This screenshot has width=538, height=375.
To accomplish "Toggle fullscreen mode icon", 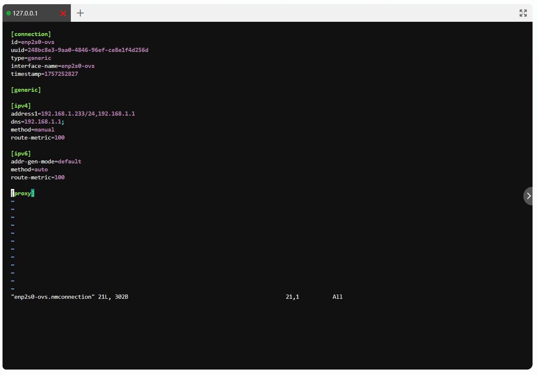I will (x=523, y=13).
